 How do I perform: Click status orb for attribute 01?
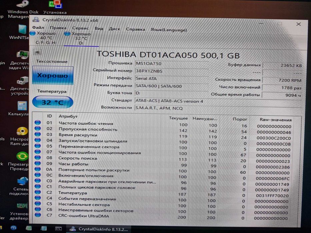(38, 122)
